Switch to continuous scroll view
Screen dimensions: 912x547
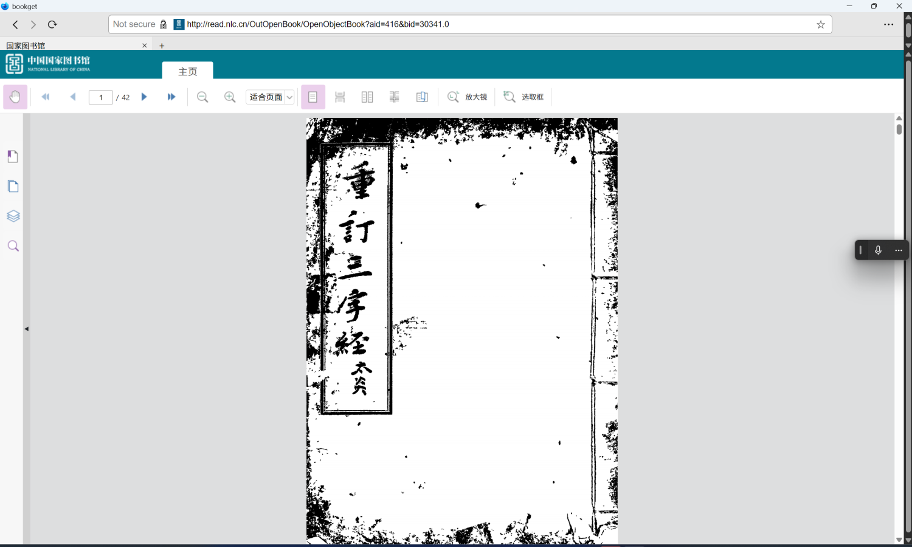(x=340, y=97)
